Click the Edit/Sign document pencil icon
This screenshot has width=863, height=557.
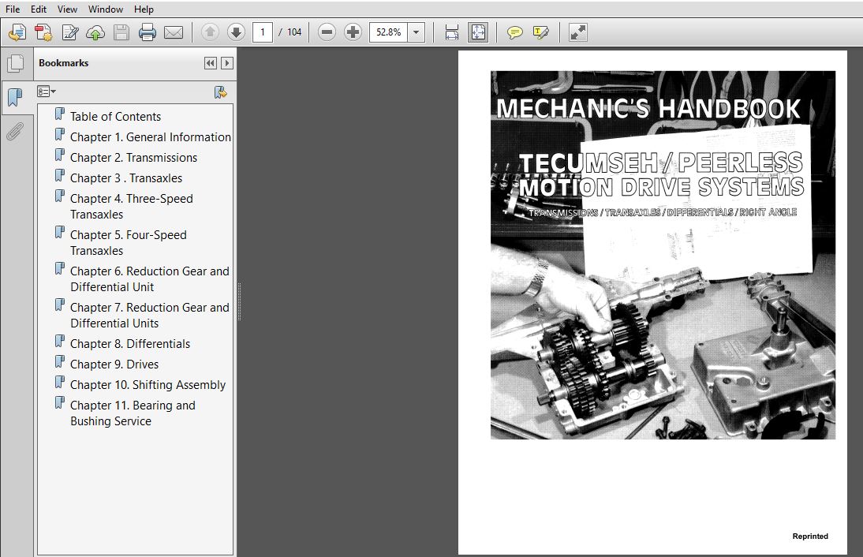pyautogui.click(x=70, y=32)
